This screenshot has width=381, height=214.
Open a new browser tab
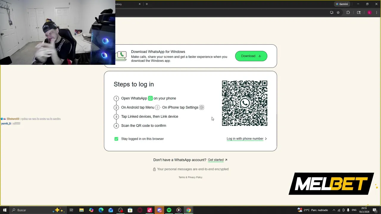pos(147,4)
